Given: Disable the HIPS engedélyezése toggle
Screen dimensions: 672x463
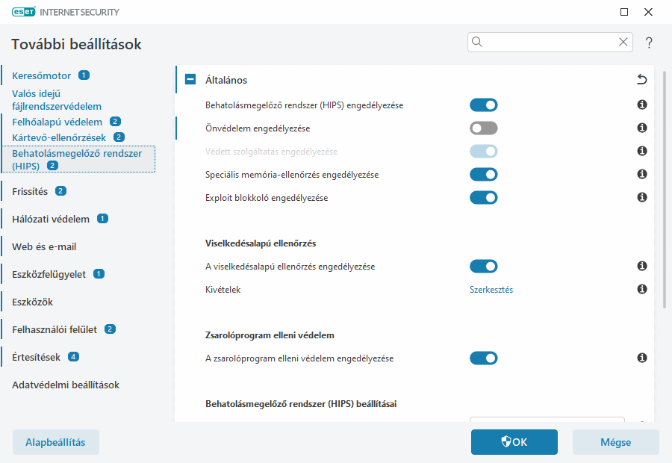Looking at the screenshot, I should [483, 105].
